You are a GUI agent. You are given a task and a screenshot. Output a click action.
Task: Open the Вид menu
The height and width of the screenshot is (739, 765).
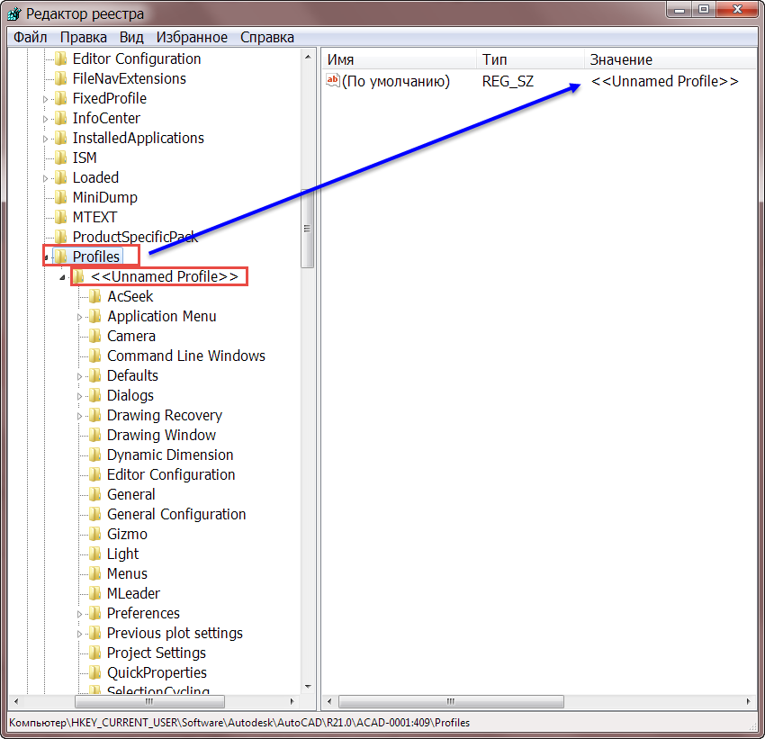(x=131, y=38)
